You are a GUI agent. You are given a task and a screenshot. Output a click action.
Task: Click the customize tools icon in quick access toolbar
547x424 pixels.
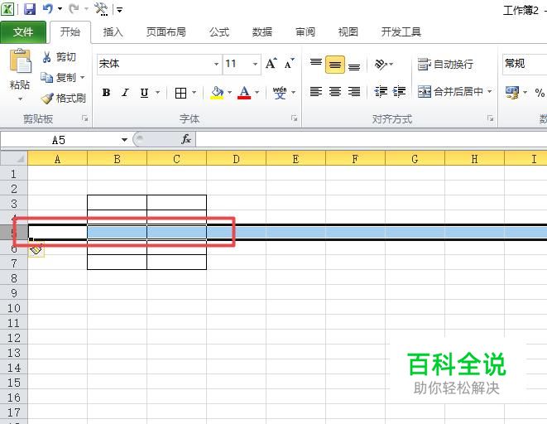pyautogui.click(x=101, y=9)
